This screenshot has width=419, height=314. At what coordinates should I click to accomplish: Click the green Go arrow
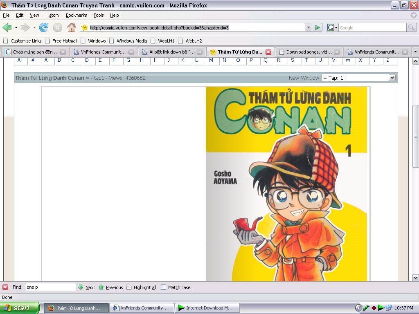(x=318, y=27)
